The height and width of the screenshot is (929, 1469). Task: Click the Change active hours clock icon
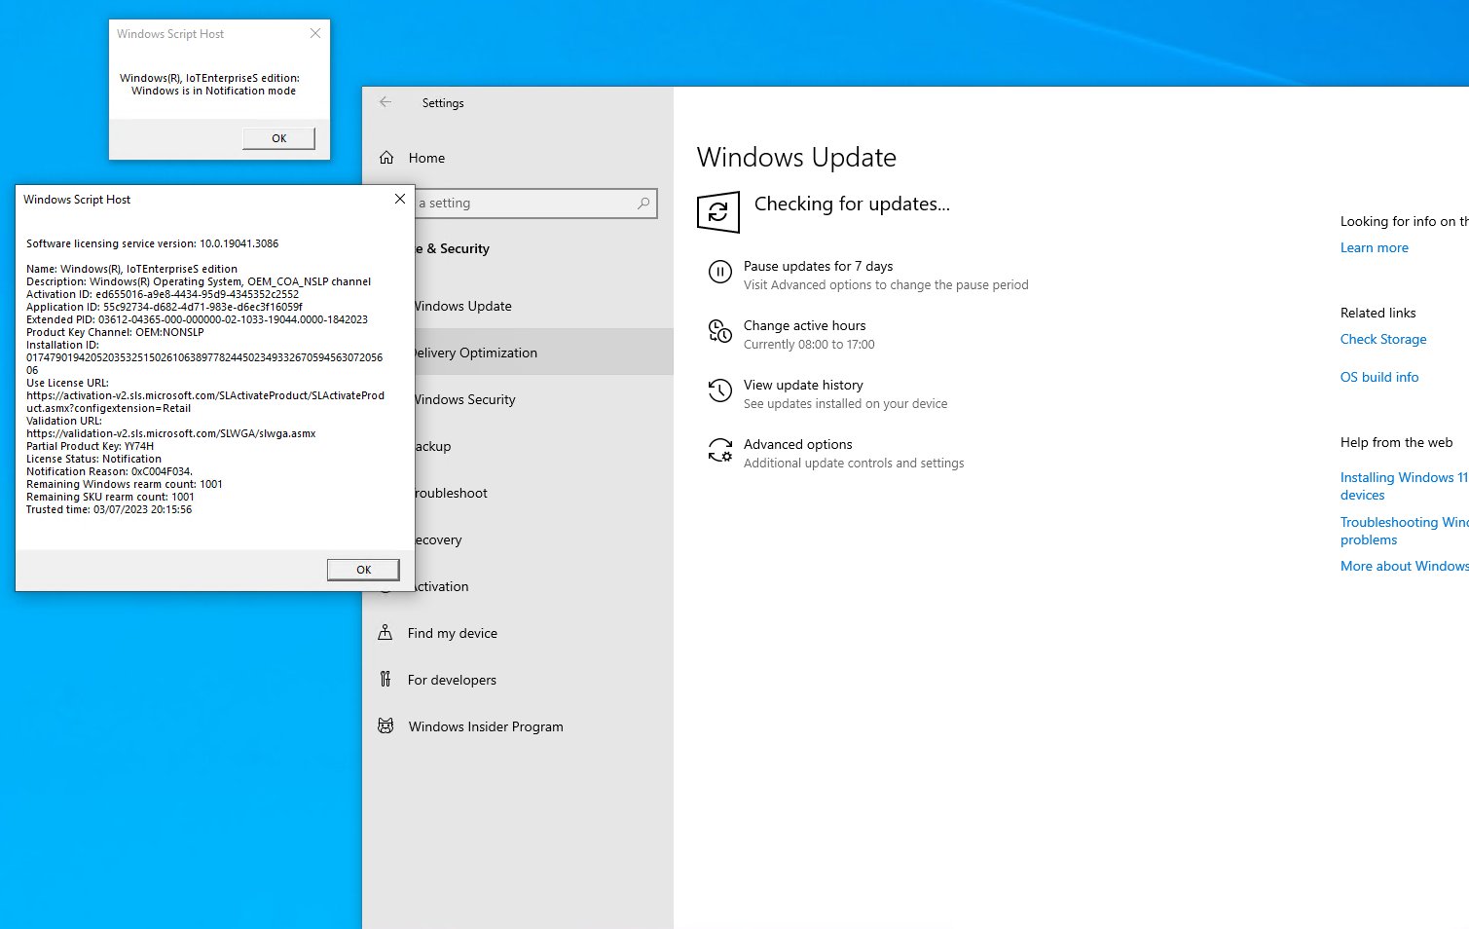[x=719, y=332]
